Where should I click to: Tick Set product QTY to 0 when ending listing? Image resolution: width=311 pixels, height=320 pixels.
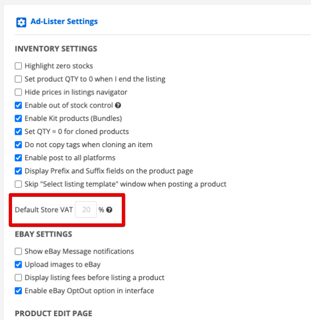click(18, 79)
